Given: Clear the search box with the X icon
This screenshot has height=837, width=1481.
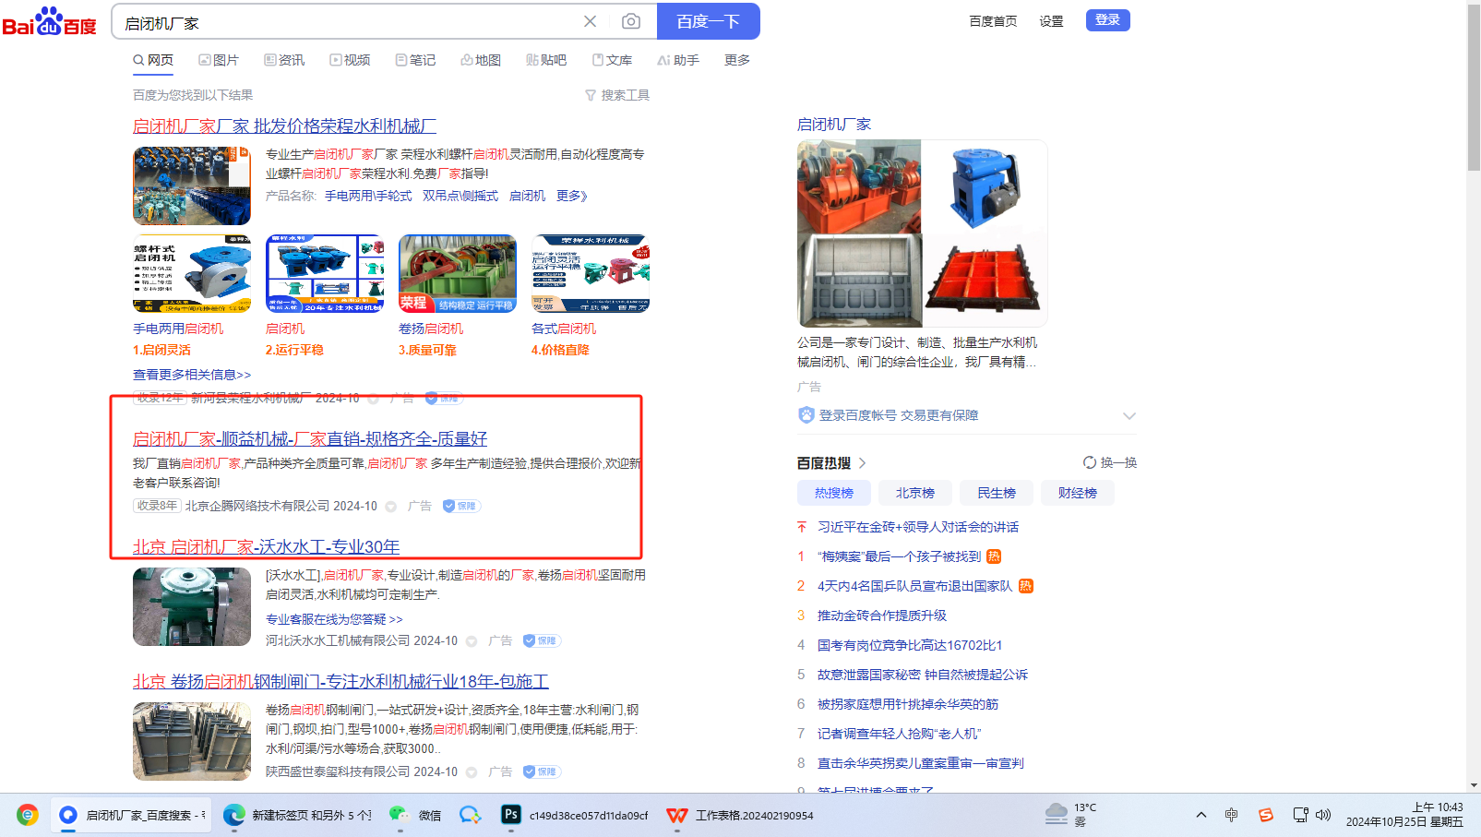Looking at the screenshot, I should (x=591, y=21).
